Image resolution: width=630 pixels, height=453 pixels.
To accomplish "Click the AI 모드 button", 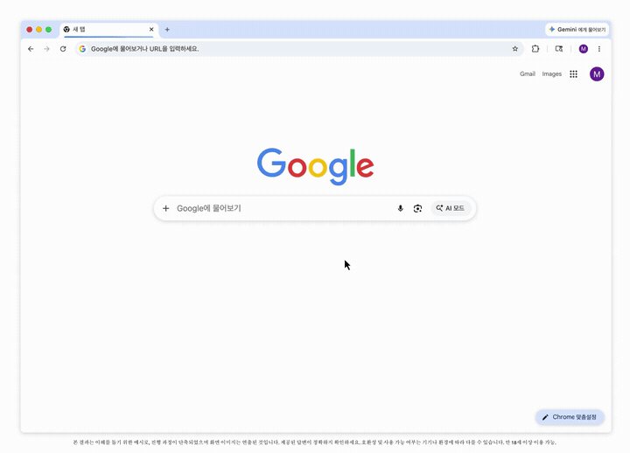I will pyautogui.click(x=451, y=208).
